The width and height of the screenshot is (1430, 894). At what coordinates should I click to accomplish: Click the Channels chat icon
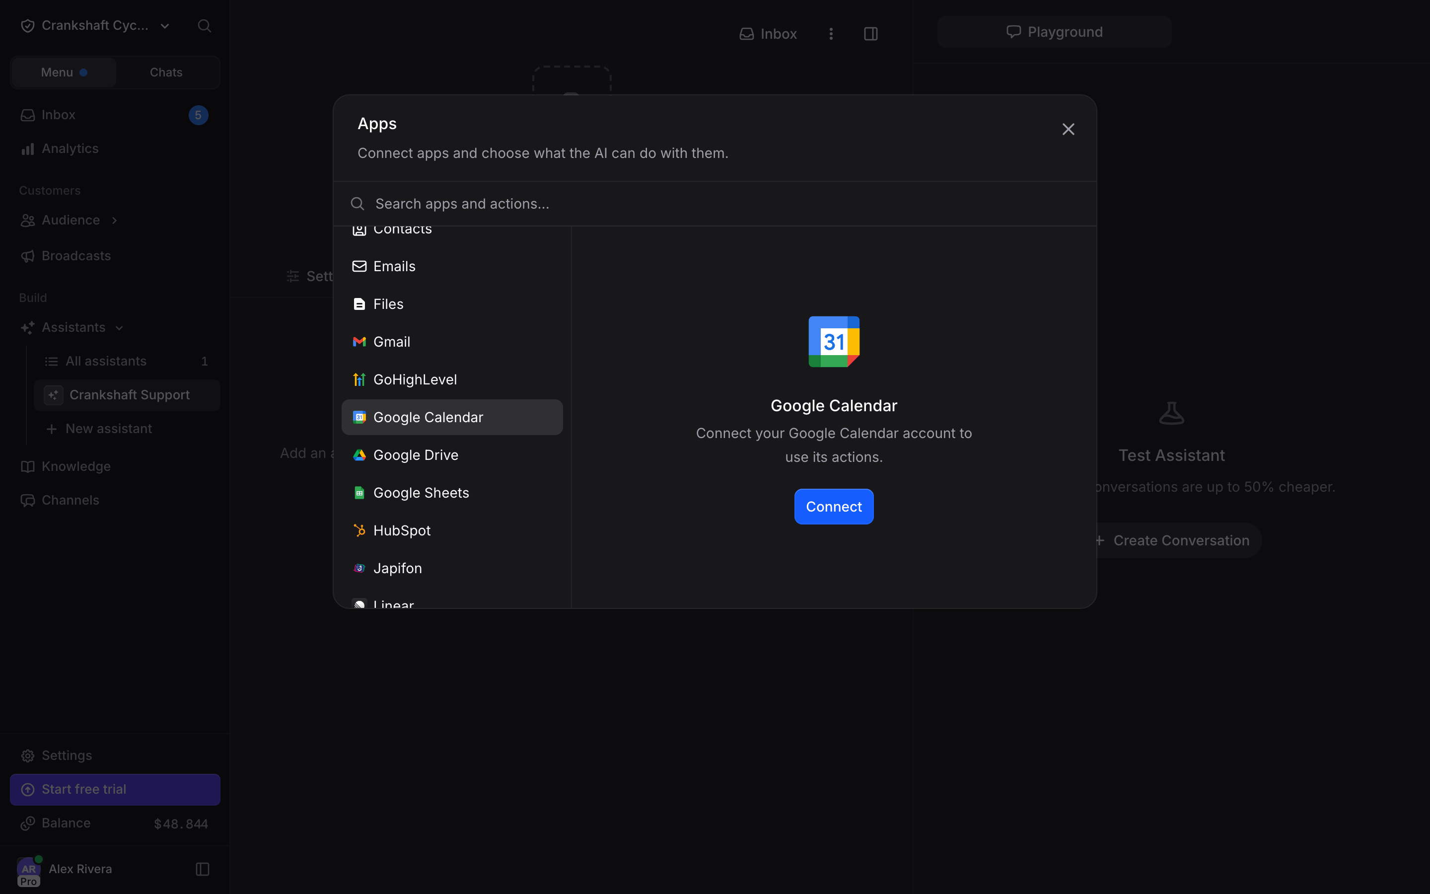(28, 500)
